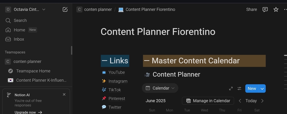Dismiss the Notion AI notice
The height and width of the screenshot is (114, 287).
tap(64, 94)
